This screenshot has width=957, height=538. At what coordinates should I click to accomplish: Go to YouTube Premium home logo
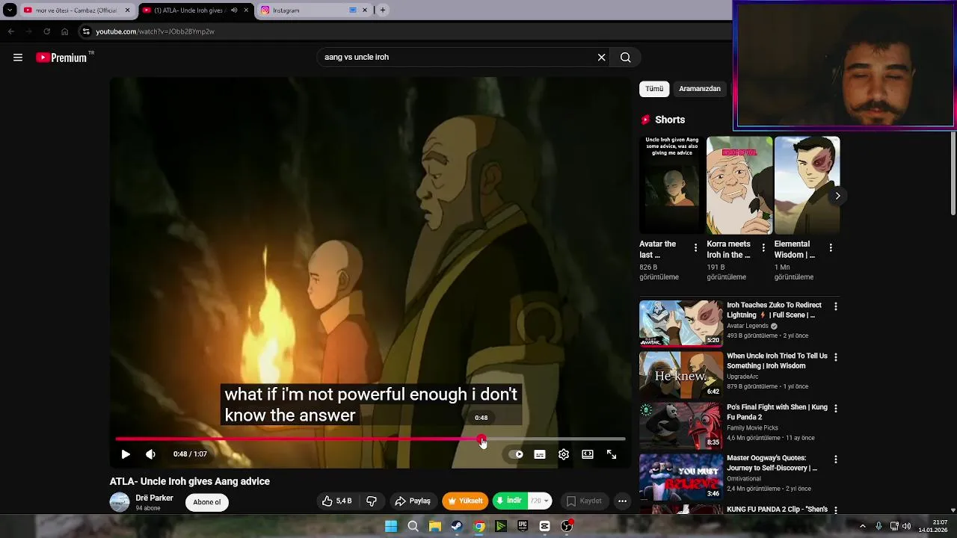(61, 58)
